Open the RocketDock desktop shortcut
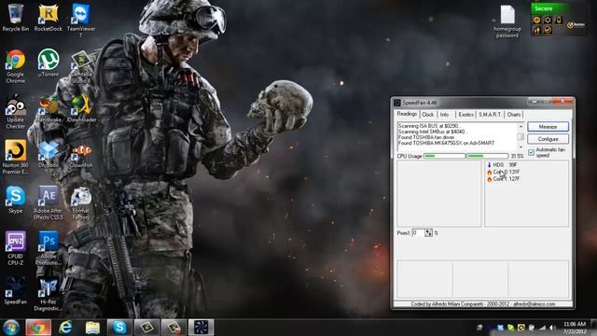 click(x=48, y=17)
